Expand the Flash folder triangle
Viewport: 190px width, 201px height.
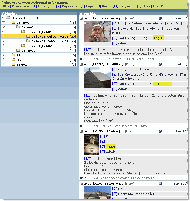(x=3, y=60)
